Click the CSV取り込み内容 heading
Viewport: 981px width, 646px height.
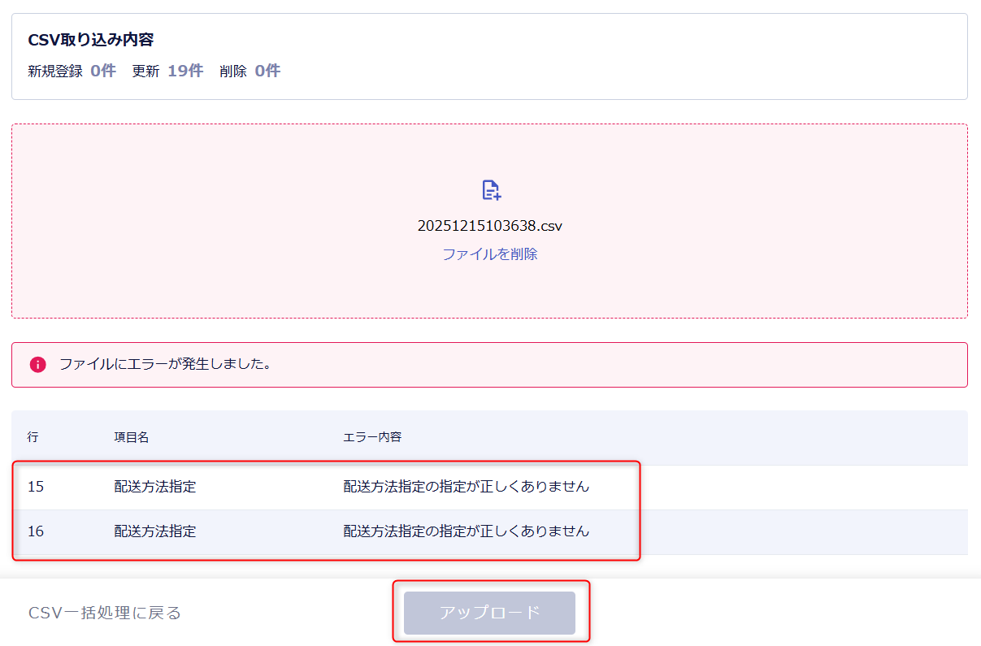91,40
